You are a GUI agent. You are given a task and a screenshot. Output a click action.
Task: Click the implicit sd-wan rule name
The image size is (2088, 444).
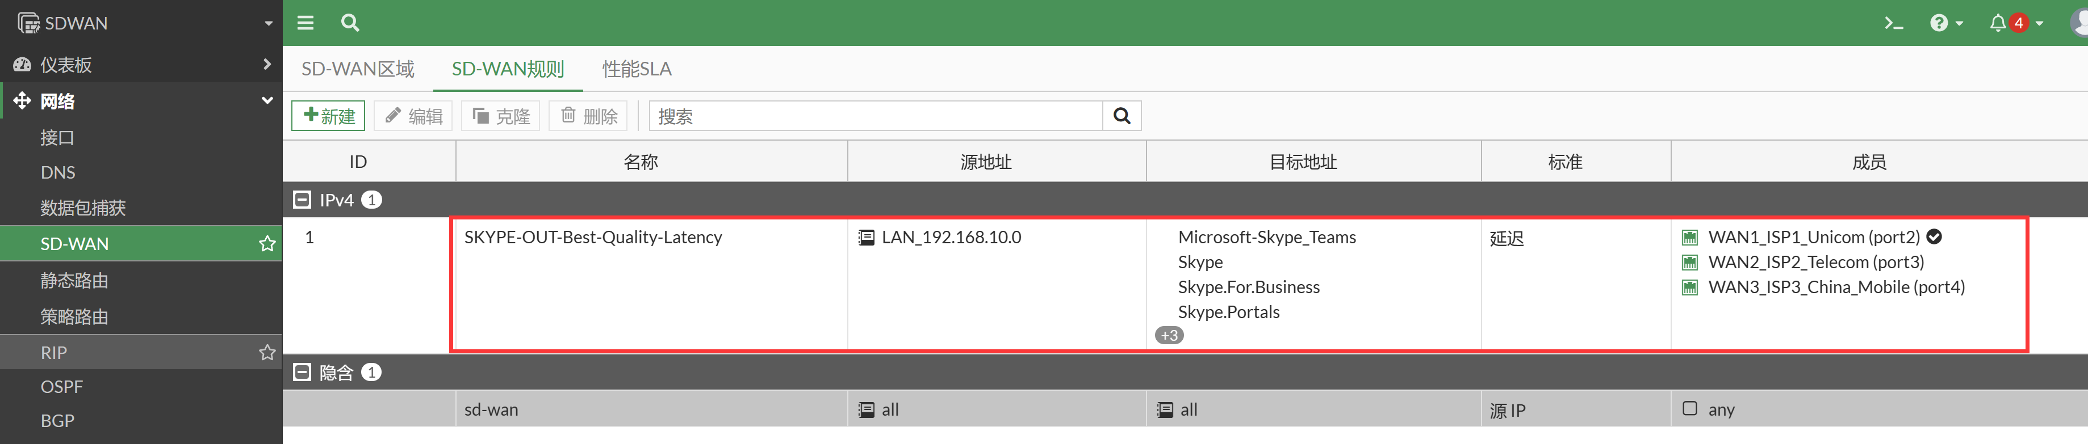point(491,409)
